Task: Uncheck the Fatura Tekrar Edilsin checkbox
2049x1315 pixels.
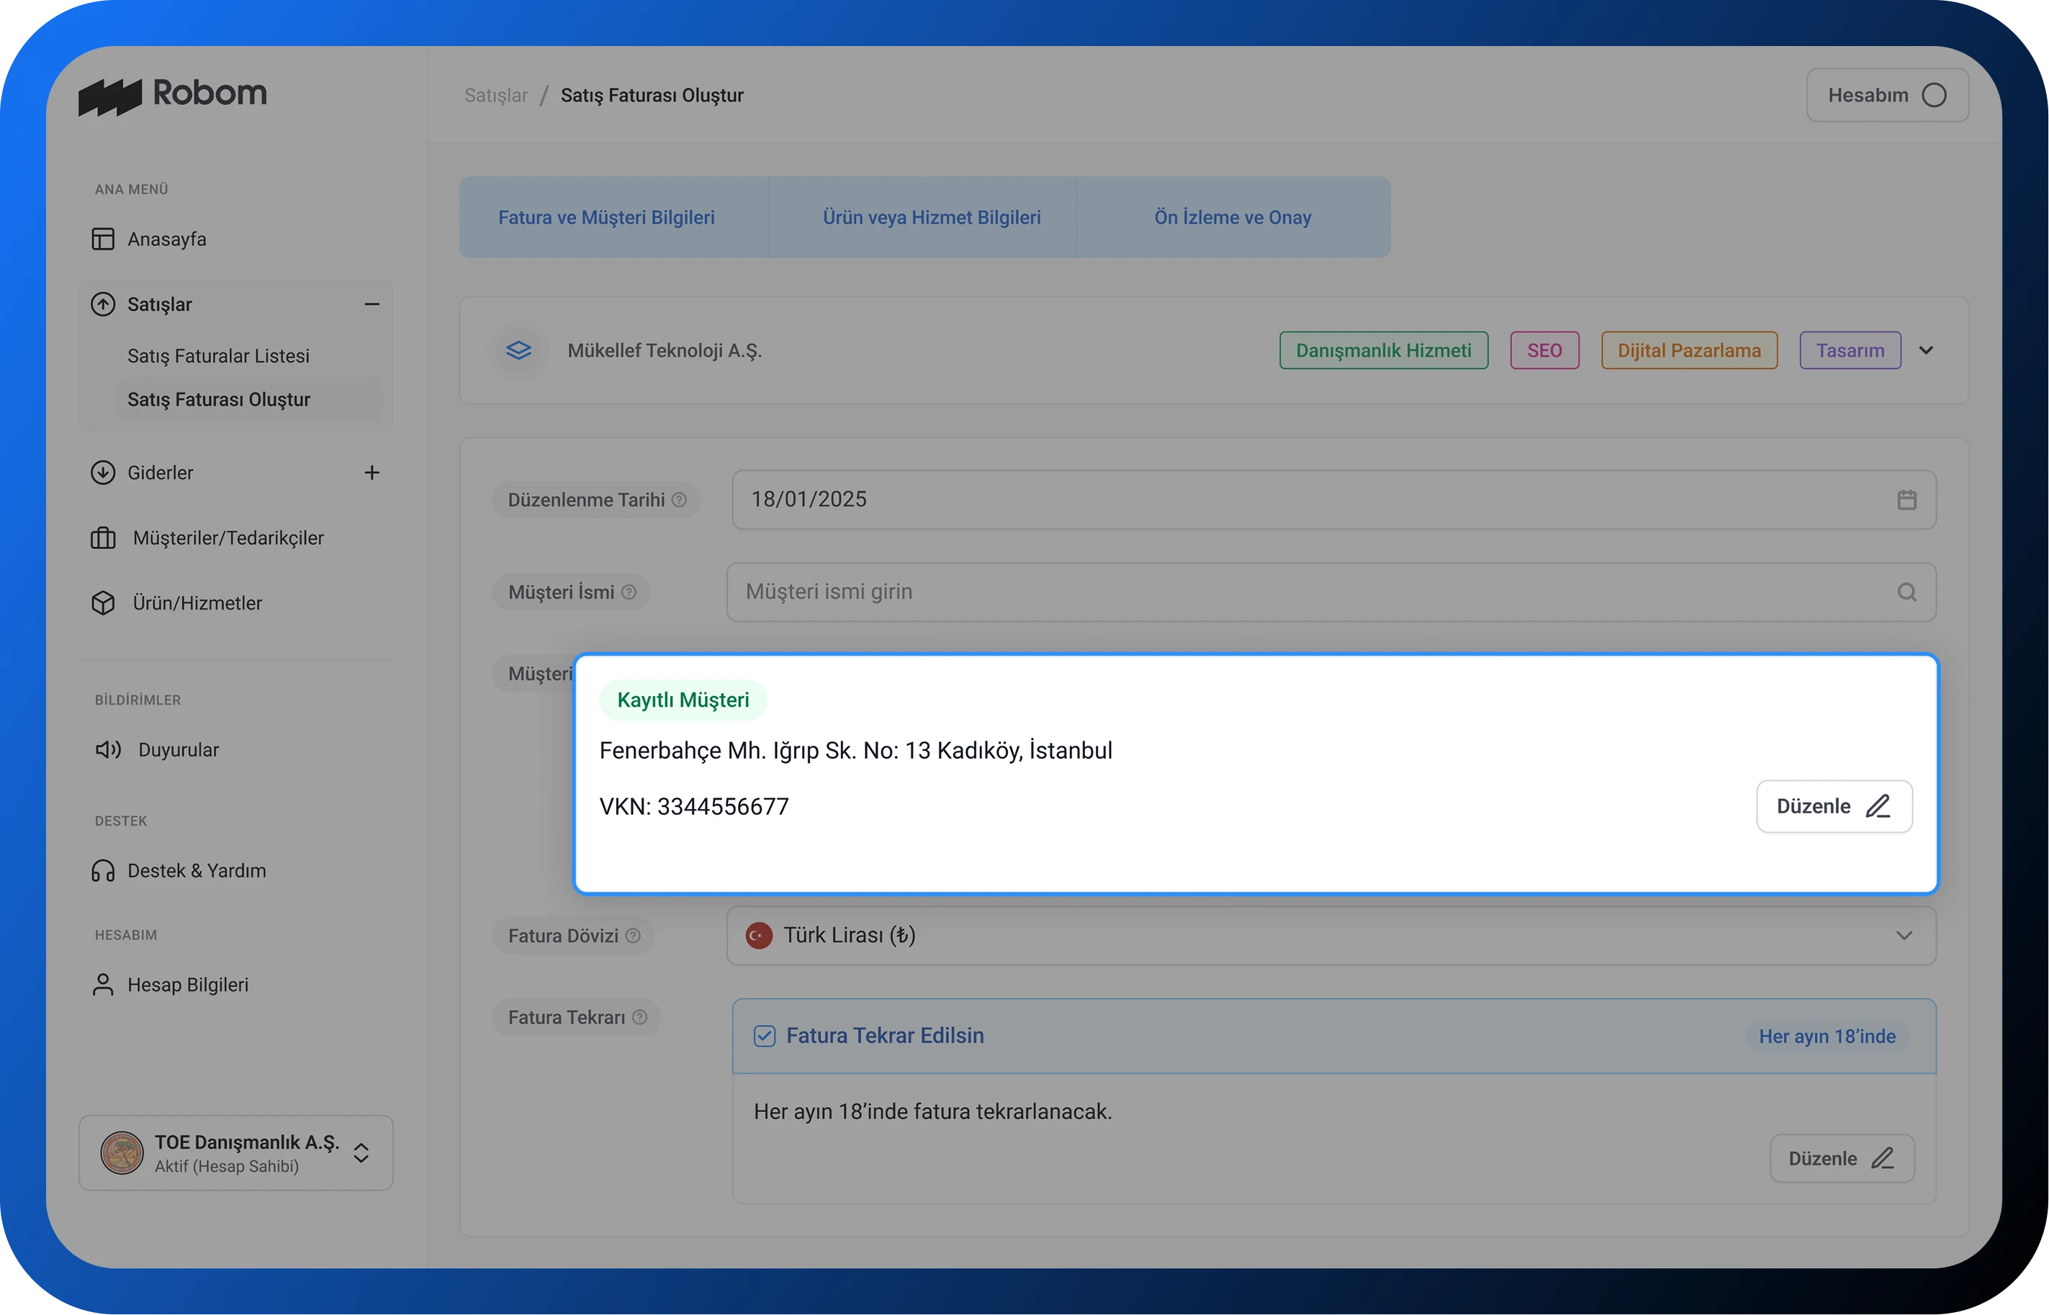Action: tap(765, 1036)
